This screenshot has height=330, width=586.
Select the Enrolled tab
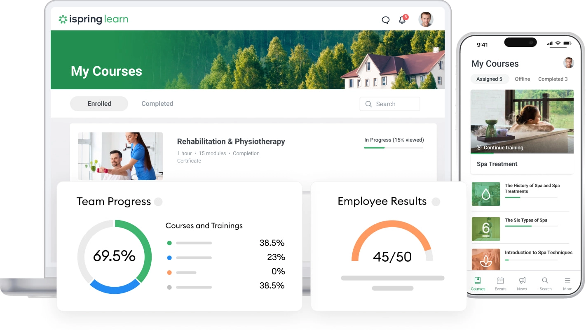(x=99, y=104)
